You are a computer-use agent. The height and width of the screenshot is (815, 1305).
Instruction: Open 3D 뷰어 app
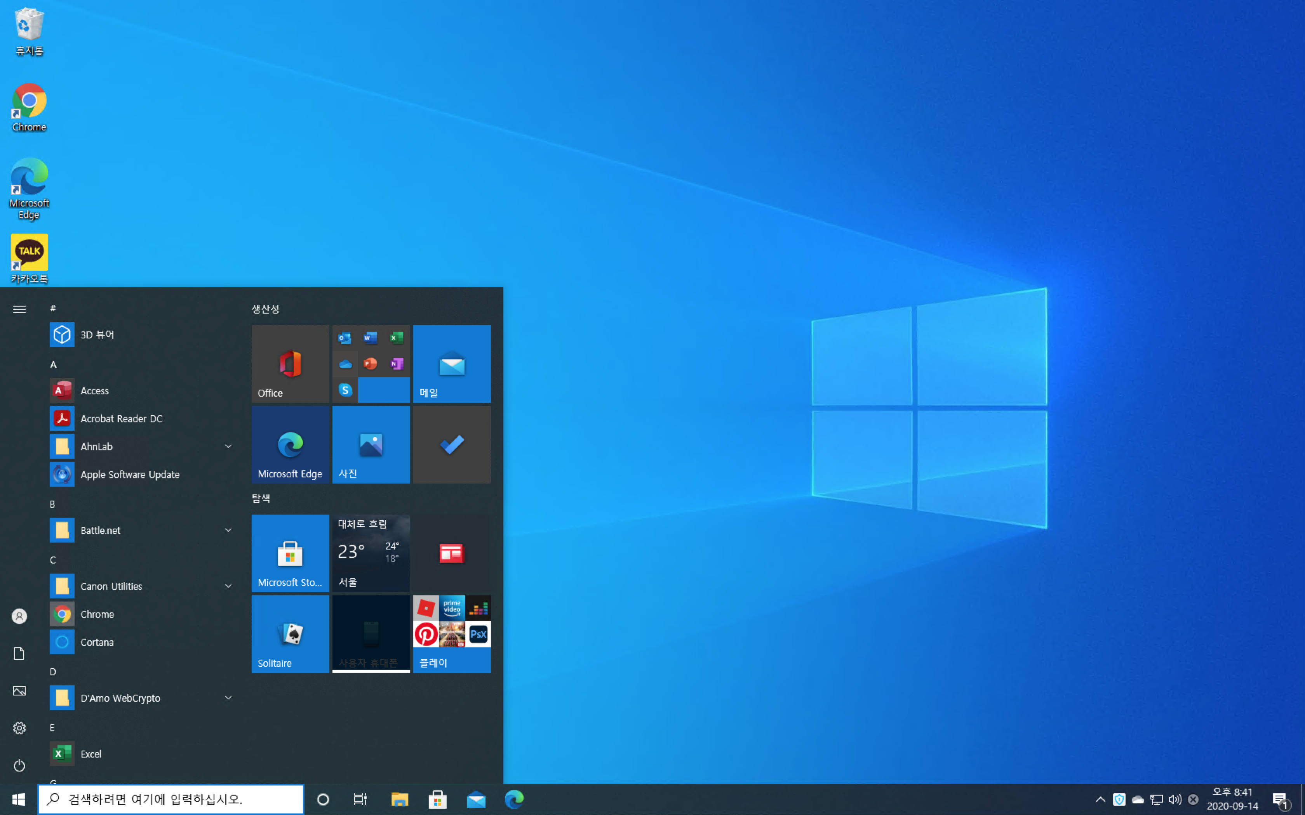pyautogui.click(x=142, y=335)
